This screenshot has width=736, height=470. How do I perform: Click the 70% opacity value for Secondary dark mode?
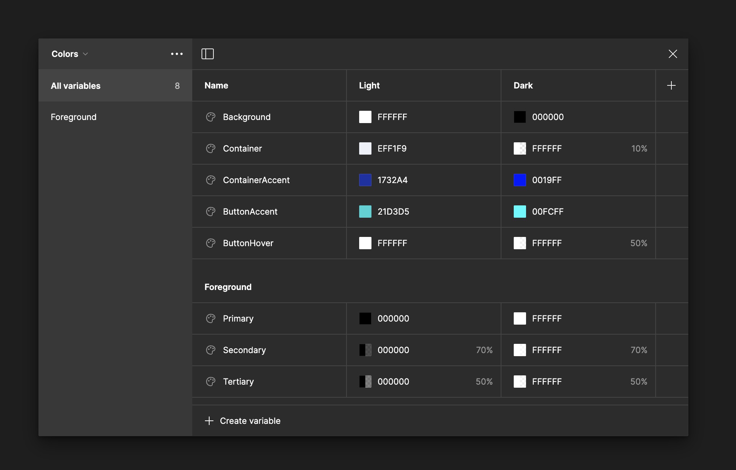point(639,350)
